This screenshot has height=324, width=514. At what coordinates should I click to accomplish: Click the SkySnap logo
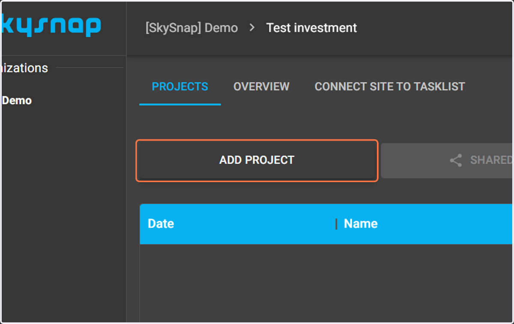[x=51, y=26]
